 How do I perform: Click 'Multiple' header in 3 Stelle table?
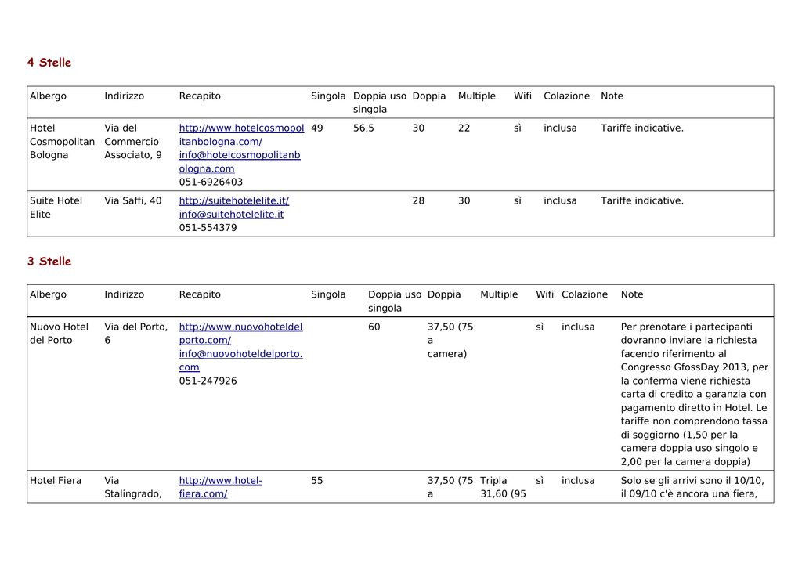tap(499, 294)
